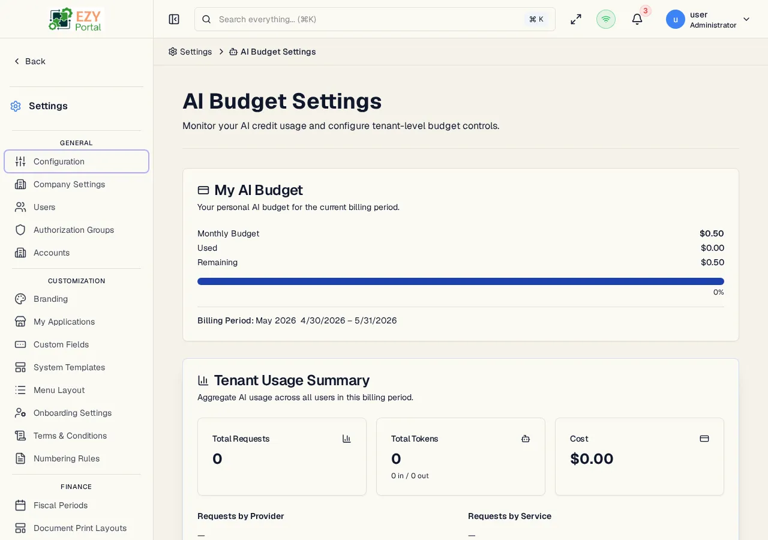
Task: Toggle fullscreen expand icon
Action: click(x=576, y=19)
